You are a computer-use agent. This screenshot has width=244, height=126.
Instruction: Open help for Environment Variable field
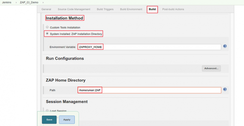[225, 46]
